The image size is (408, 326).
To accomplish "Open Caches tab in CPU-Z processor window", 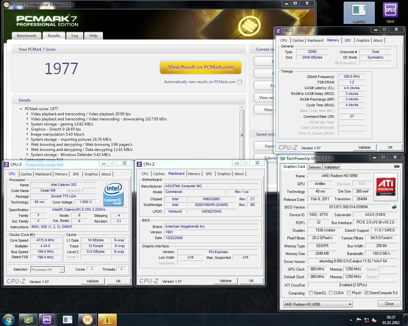I will pyautogui.click(x=26, y=174).
